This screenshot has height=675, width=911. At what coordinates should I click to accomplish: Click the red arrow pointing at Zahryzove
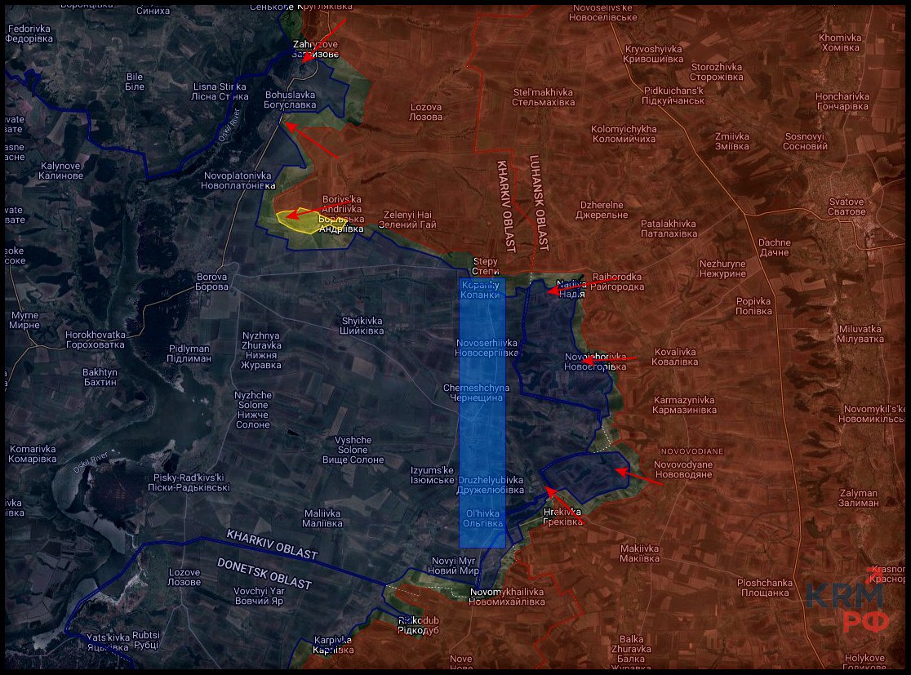tap(324, 40)
